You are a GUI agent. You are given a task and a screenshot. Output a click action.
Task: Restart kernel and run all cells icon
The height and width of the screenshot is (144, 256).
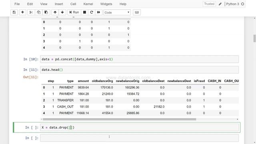99,12
